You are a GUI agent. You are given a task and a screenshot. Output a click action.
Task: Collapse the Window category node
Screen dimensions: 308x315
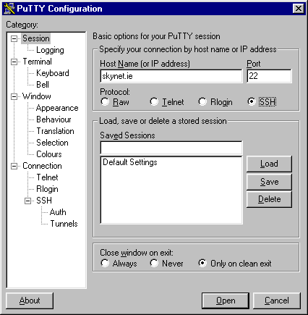(x=14, y=96)
